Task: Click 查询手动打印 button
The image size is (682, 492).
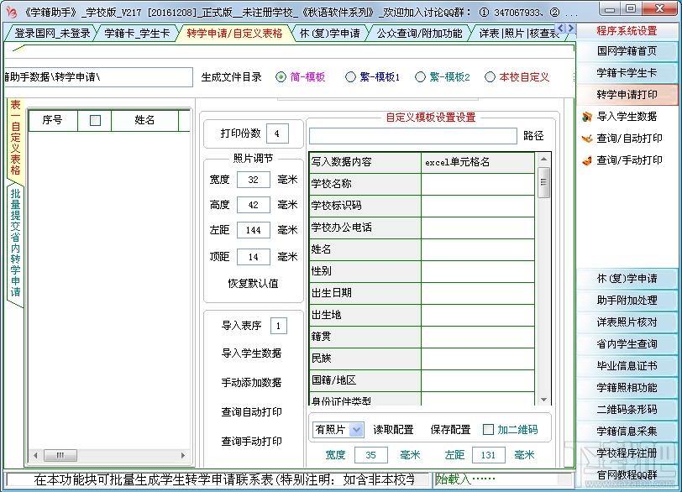Action: coord(251,441)
